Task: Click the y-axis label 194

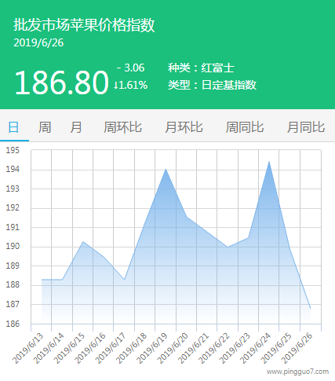Action: pos(13,170)
